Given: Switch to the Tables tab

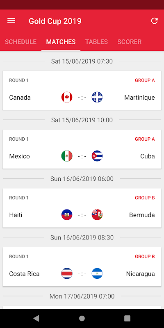Looking at the screenshot, I should tap(96, 42).
